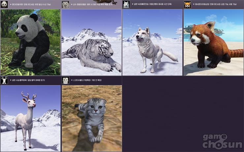
Task: Open the white deer screenshot
Action: pos(30,118)
